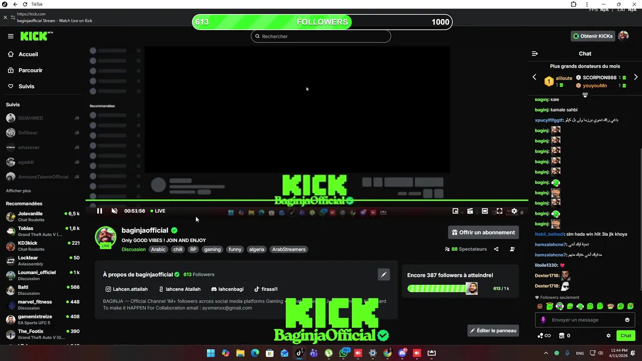The width and height of the screenshot is (642, 361).
Task: Open the Locklear recommended channel
Action: [43, 260]
